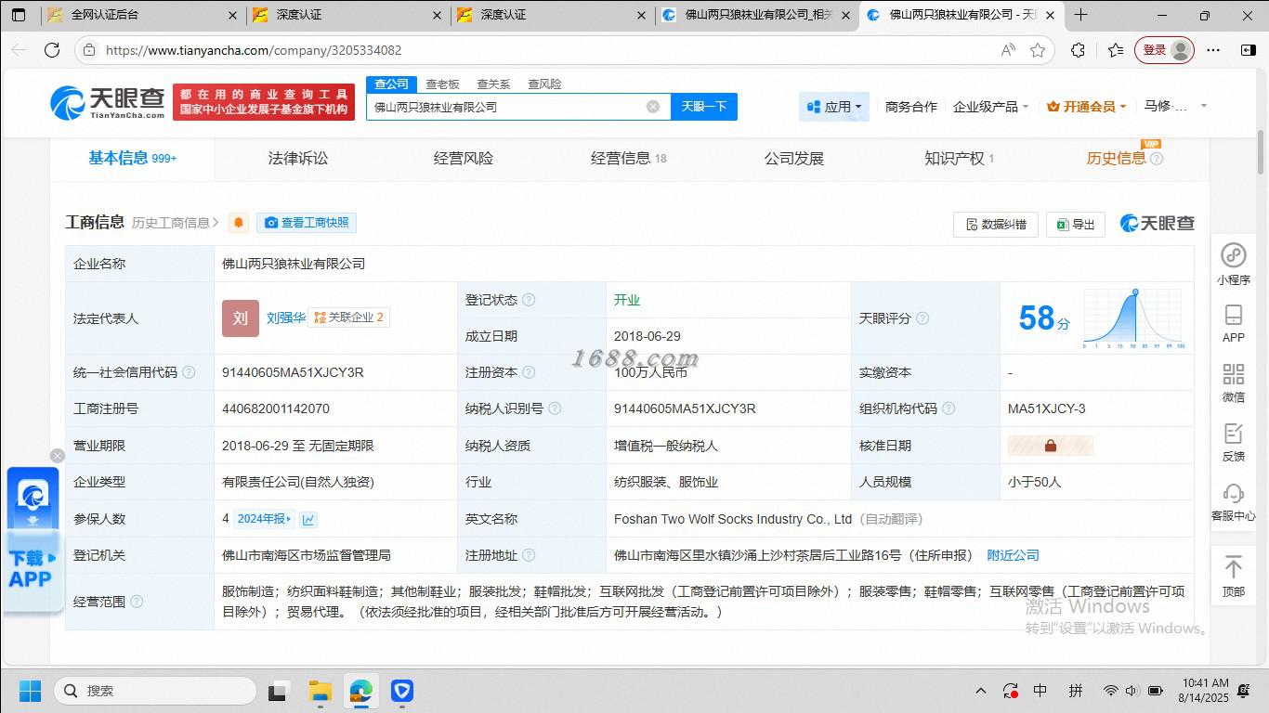Switch to the 法律诉讼 tab
The height and width of the screenshot is (713, 1269).
tap(298, 159)
